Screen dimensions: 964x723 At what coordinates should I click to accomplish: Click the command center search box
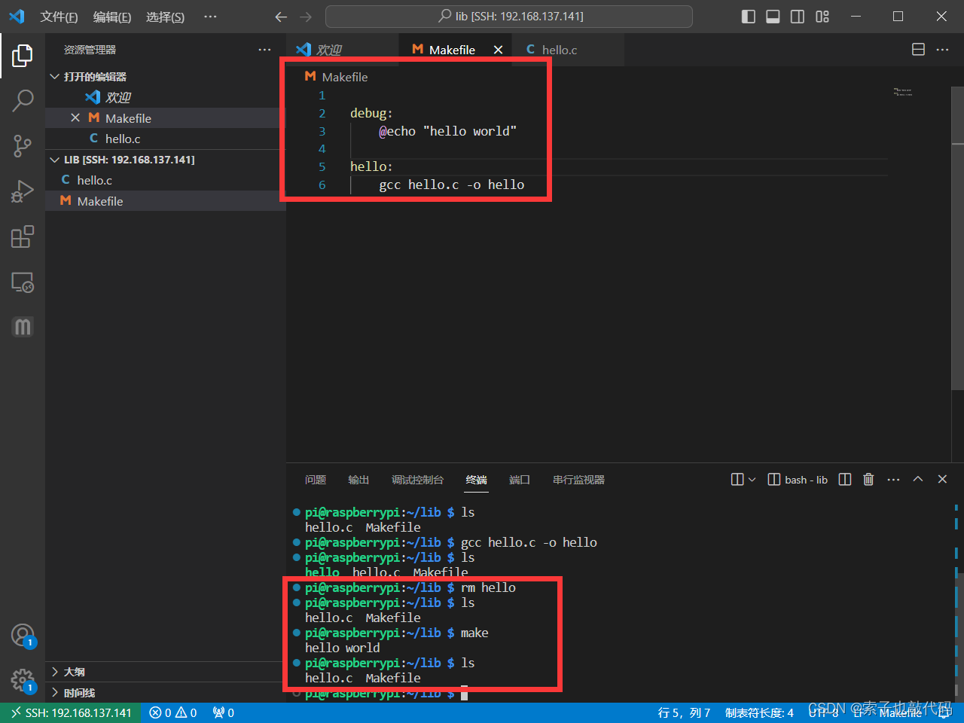click(x=509, y=17)
